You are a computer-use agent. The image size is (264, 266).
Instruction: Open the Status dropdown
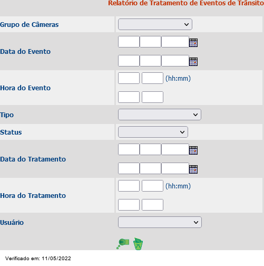pos(153,132)
